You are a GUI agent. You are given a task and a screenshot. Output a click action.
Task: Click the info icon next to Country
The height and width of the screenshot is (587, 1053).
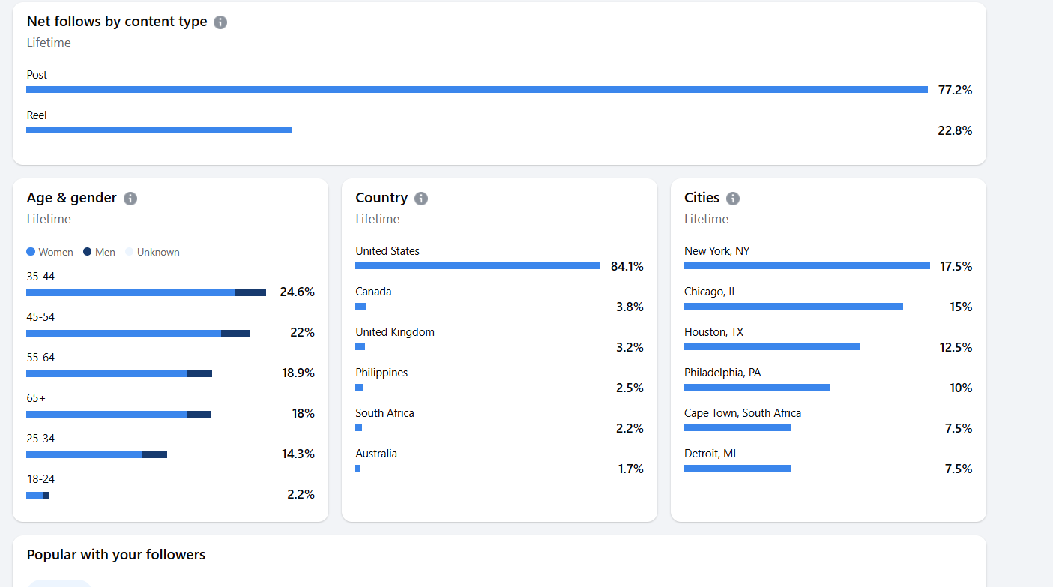(x=421, y=199)
